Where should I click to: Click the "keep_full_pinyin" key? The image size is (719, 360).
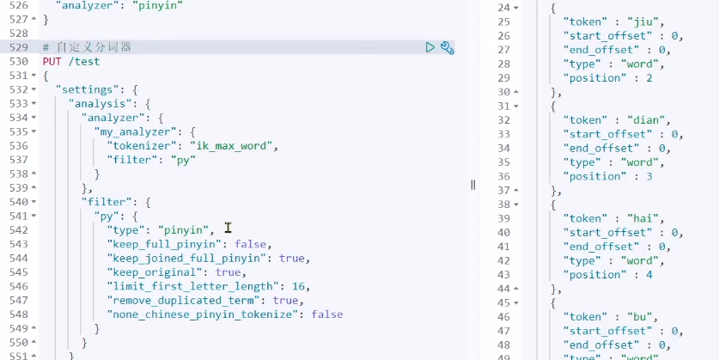tap(164, 244)
